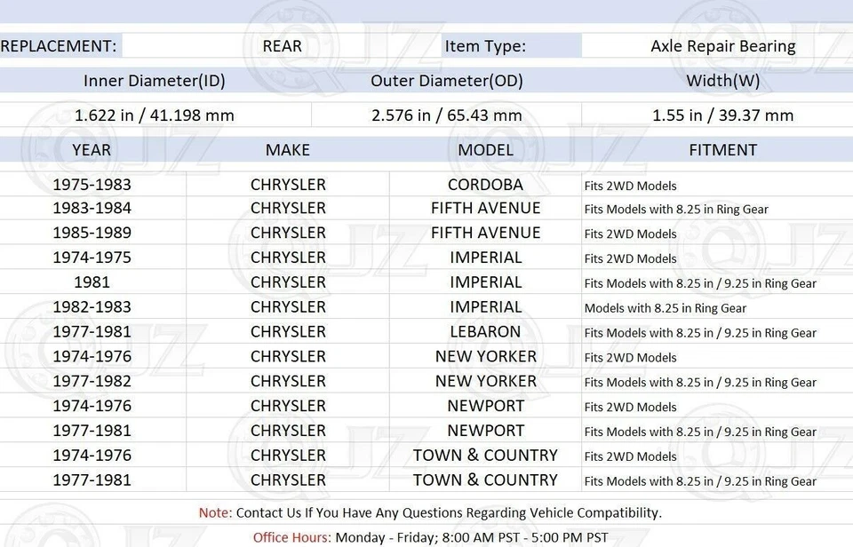Select the REAR value field
This screenshot has width=853, height=547.
pos(282,45)
